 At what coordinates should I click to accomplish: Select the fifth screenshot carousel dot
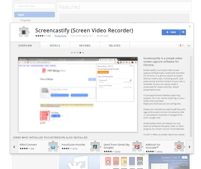[x=83, y=53]
